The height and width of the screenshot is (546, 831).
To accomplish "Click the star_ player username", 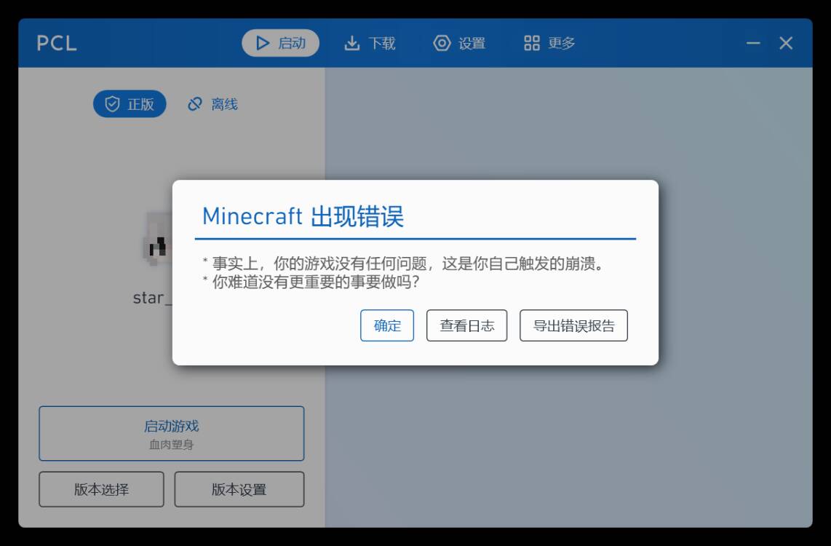I will (x=152, y=298).
